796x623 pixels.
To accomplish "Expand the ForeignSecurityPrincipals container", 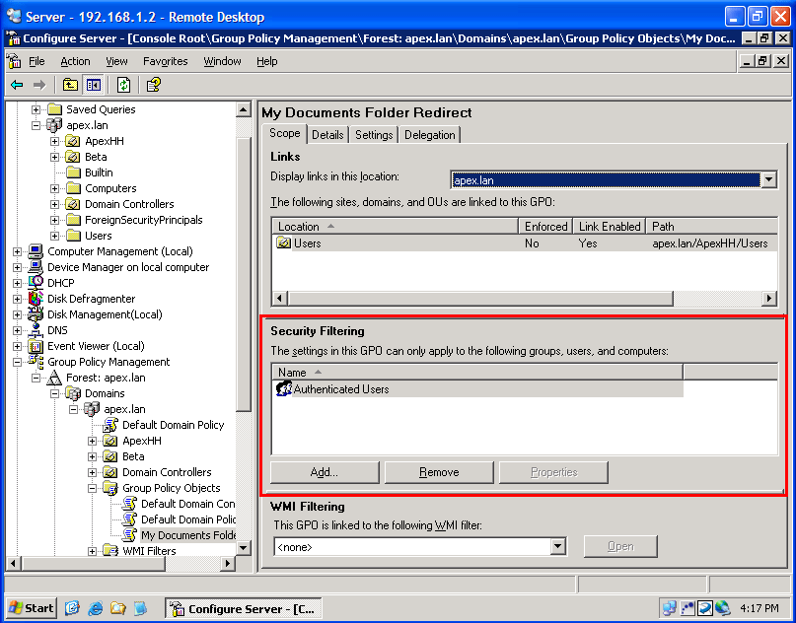I will tap(55, 220).
